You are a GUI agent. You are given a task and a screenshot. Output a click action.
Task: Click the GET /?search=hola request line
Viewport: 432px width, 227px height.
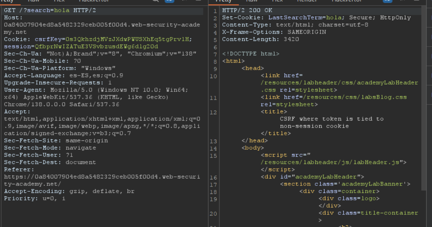click(50, 10)
